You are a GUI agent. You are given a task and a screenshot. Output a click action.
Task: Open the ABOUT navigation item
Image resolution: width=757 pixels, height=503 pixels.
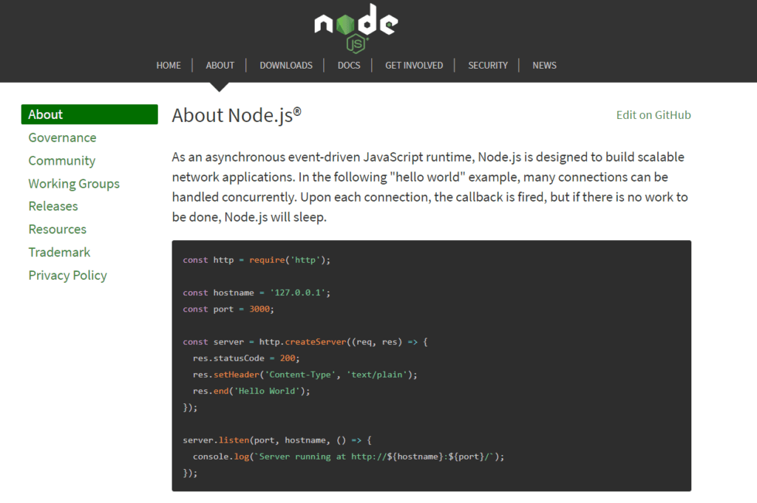(220, 65)
